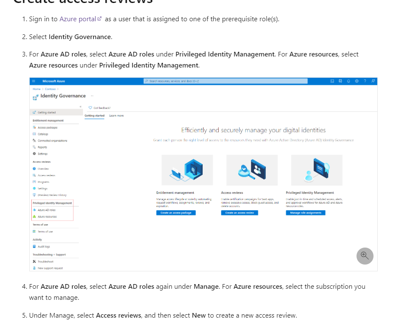Open the Settings gear icon in the Azure header
The image size is (418, 324).
tap(357, 81)
